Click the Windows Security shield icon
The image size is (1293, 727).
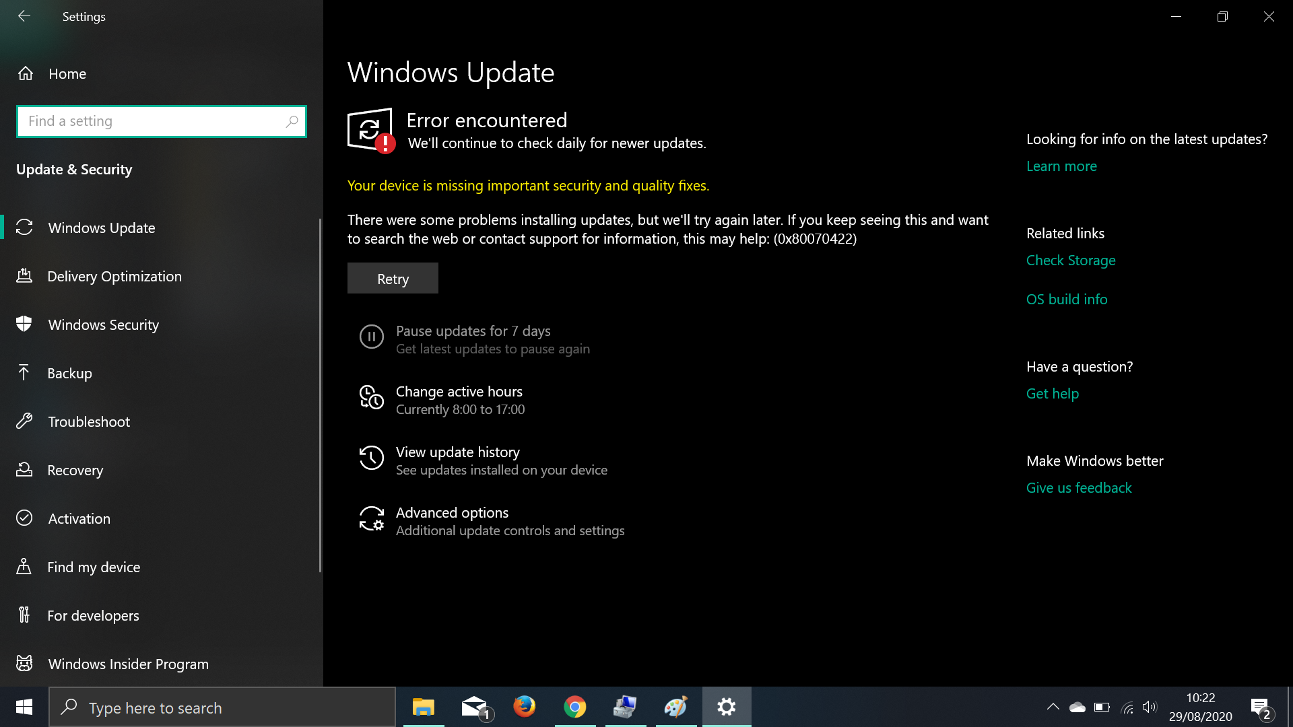(x=24, y=324)
